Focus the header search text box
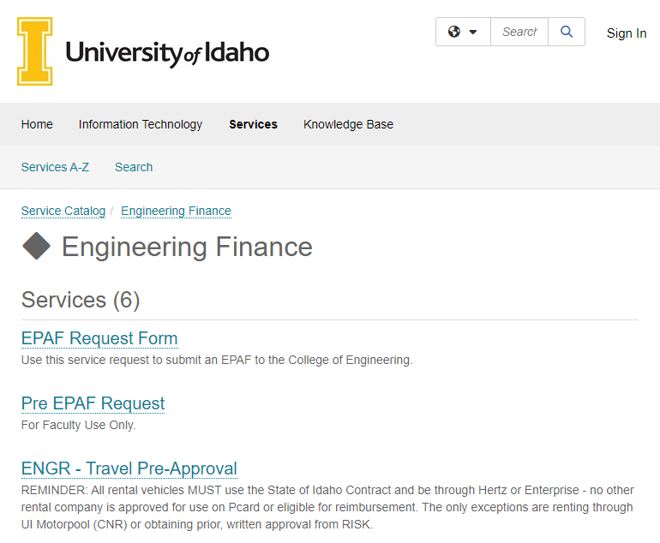Image resolution: width=660 pixels, height=543 pixels. click(519, 32)
